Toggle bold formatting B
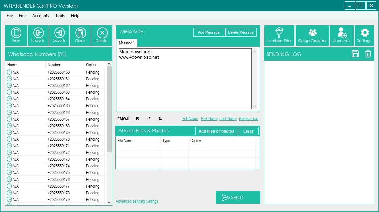The height and width of the screenshot is (212, 379). tap(137, 119)
